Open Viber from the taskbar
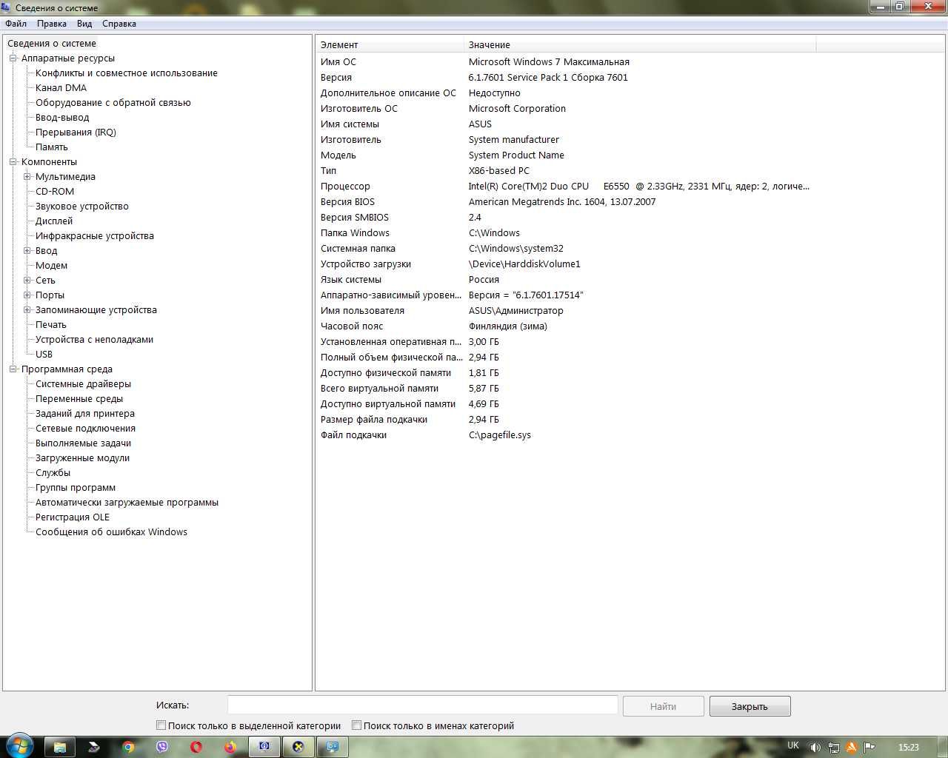The width and height of the screenshot is (948, 758). pos(162,747)
